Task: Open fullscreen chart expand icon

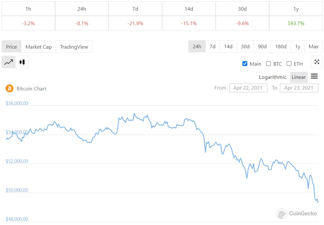Action: [317, 62]
